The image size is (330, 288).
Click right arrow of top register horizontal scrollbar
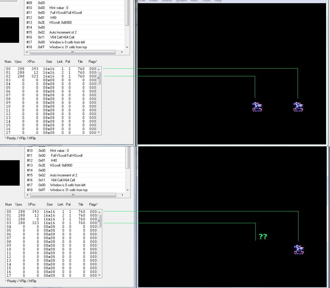(x=122, y=52)
